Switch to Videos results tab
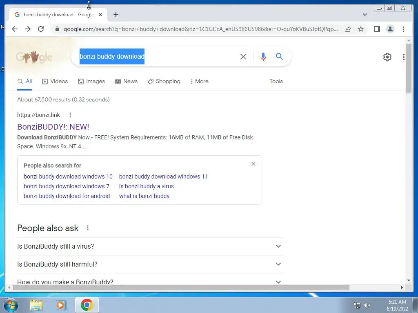This screenshot has width=418, height=313. tap(55, 82)
